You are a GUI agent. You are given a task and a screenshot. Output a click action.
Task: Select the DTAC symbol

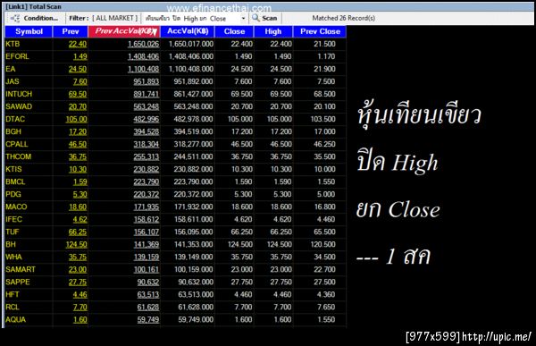15,119
